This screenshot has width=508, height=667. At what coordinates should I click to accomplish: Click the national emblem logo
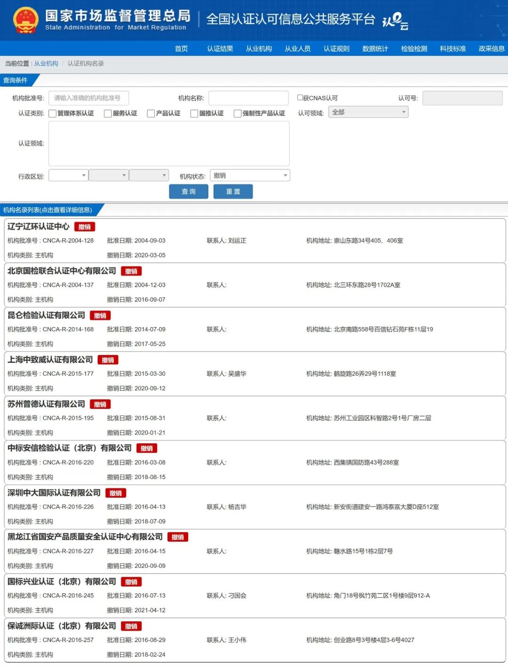coord(25,20)
